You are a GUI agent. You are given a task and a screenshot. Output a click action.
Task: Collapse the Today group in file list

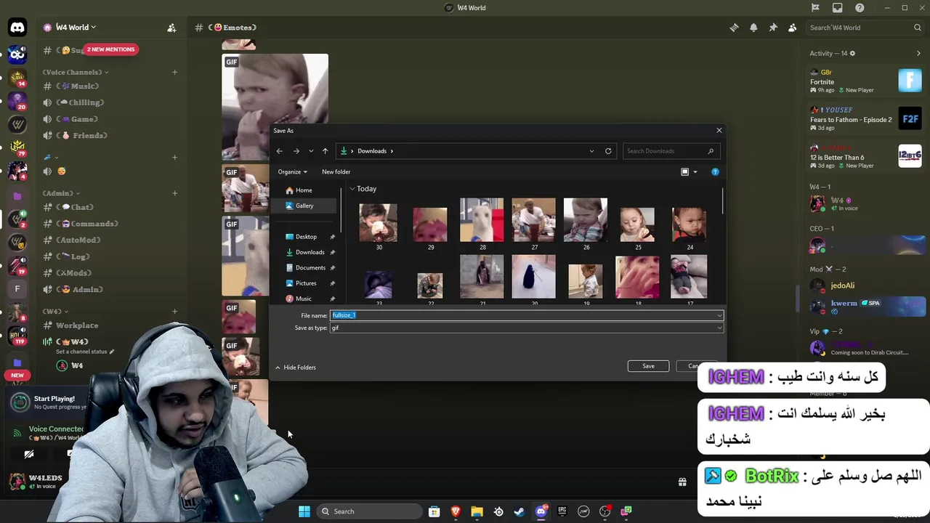point(352,189)
